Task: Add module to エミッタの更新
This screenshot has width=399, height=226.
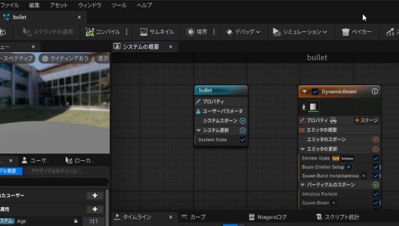Action: pos(375,149)
